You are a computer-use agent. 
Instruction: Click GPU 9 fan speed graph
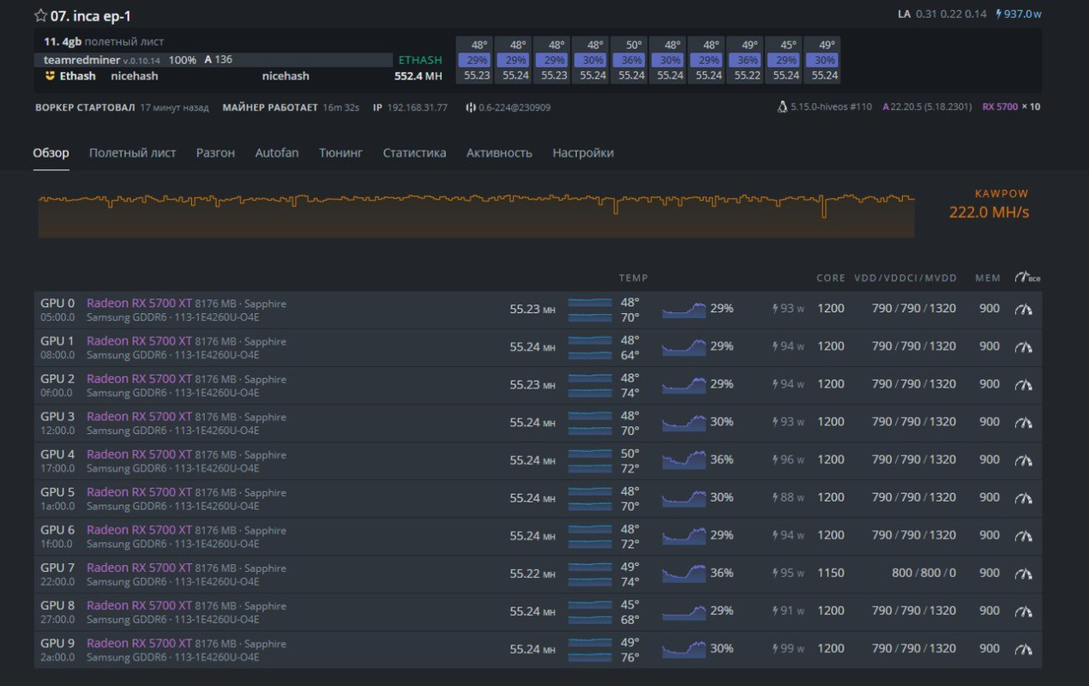(x=683, y=648)
